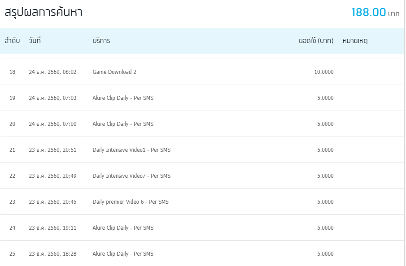Select the Alure Clip Daily entry at 07:00
The image size is (406, 266).
click(x=123, y=124)
